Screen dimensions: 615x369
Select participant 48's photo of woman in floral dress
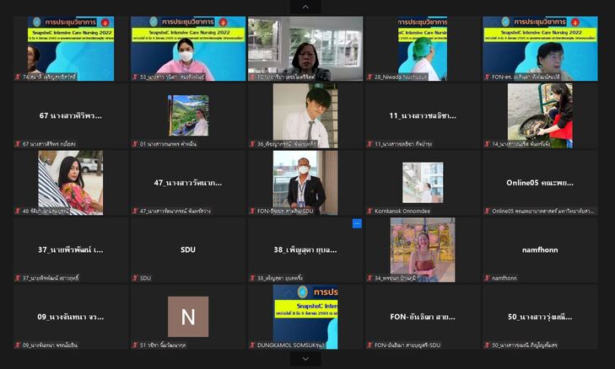pyautogui.click(x=71, y=183)
